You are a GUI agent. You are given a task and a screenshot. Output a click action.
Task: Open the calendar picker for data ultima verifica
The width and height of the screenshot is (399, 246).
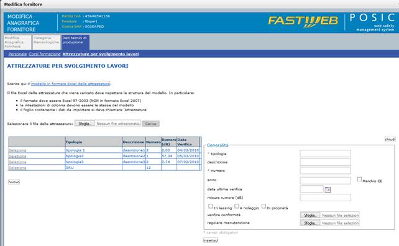(328, 189)
